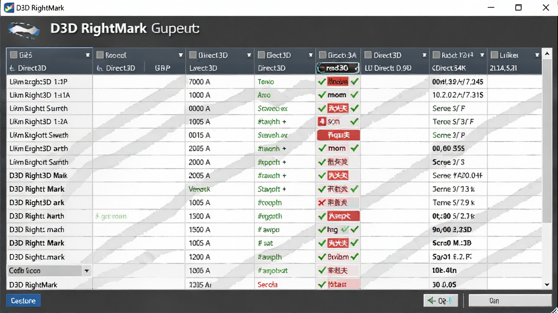Click the Cestore button
This screenshot has width=558, height=313.
(23, 301)
